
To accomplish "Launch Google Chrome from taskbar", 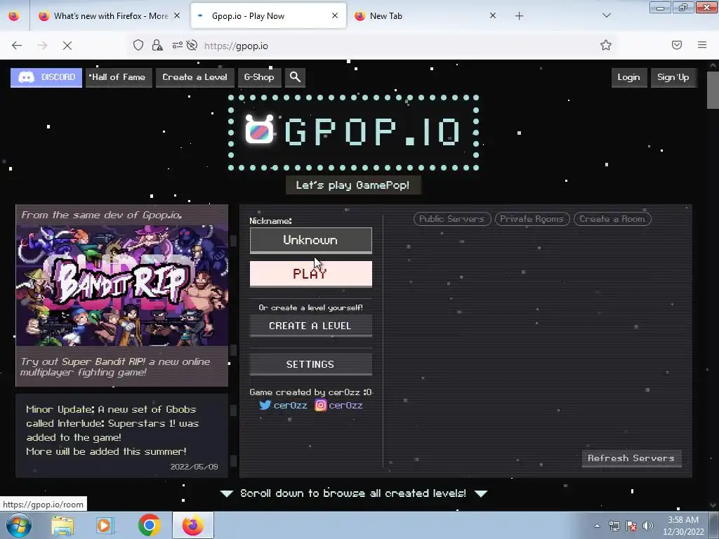I will pyautogui.click(x=149, y=525).
